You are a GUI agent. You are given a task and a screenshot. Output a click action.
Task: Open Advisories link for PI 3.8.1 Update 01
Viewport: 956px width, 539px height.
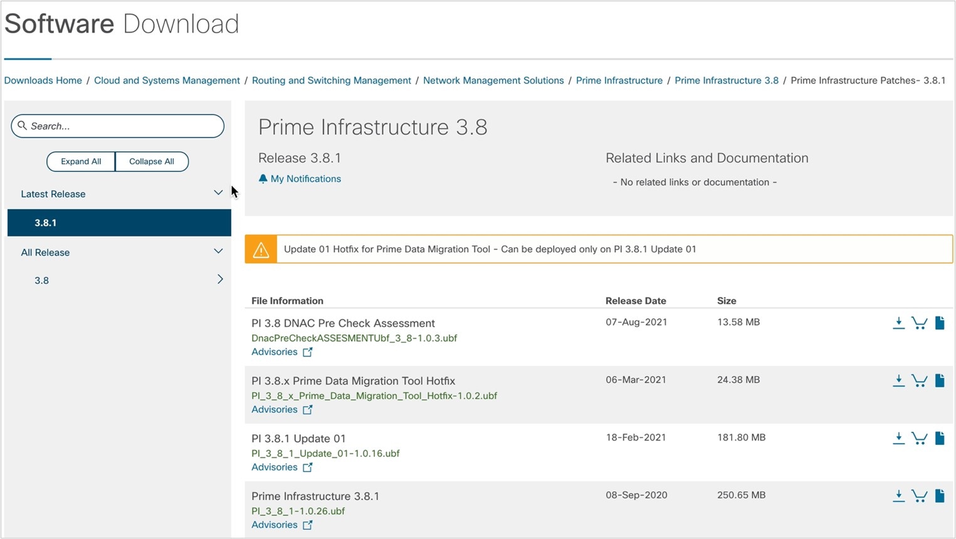pyautogui.click(x=275, y=467)
